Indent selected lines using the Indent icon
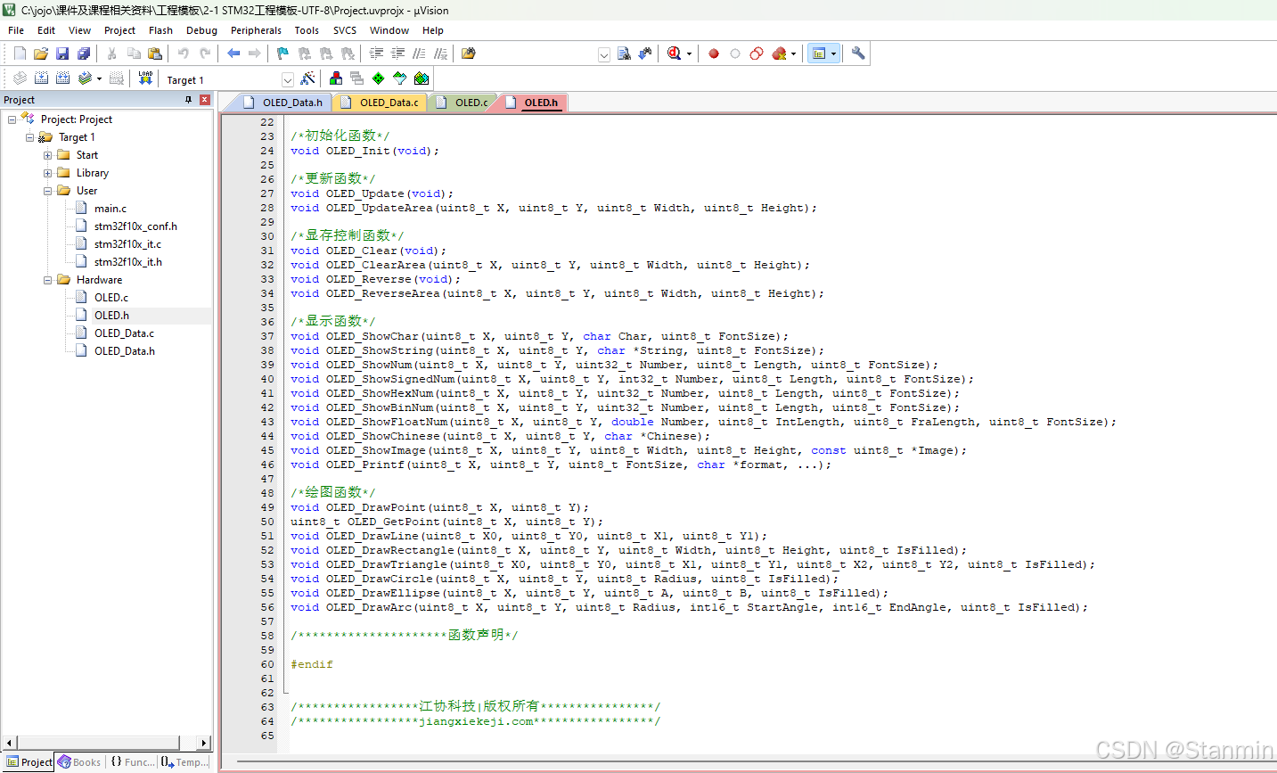 click(x=377, y=53)
